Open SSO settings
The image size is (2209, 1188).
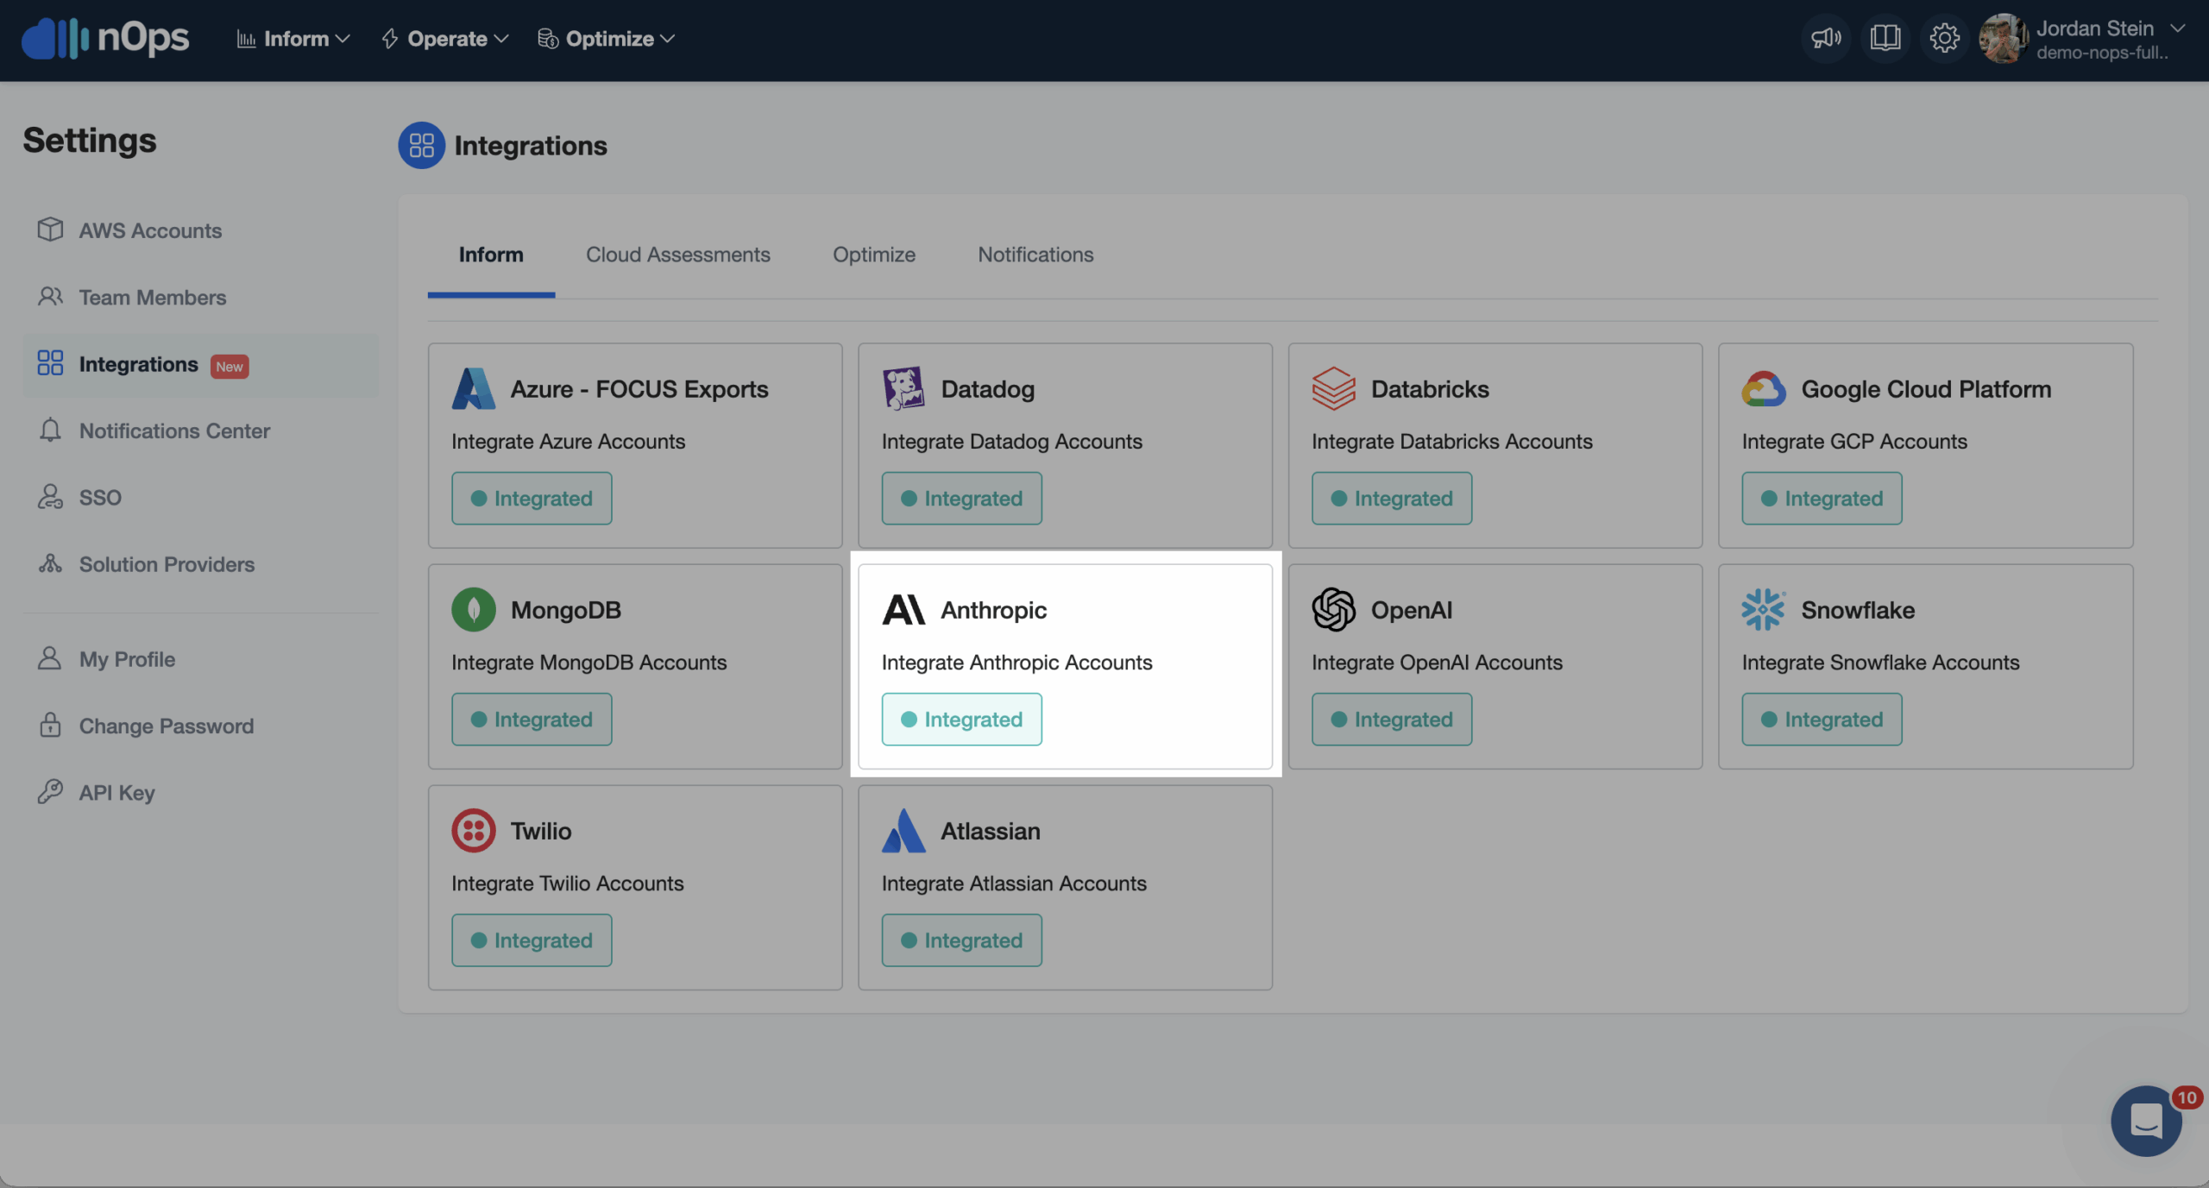(x=100, y=498)
